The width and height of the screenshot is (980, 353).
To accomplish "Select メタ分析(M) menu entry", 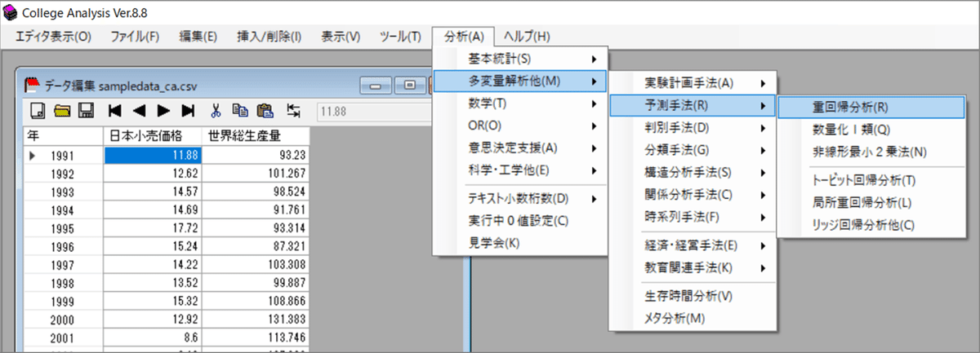I will point(693,317).
